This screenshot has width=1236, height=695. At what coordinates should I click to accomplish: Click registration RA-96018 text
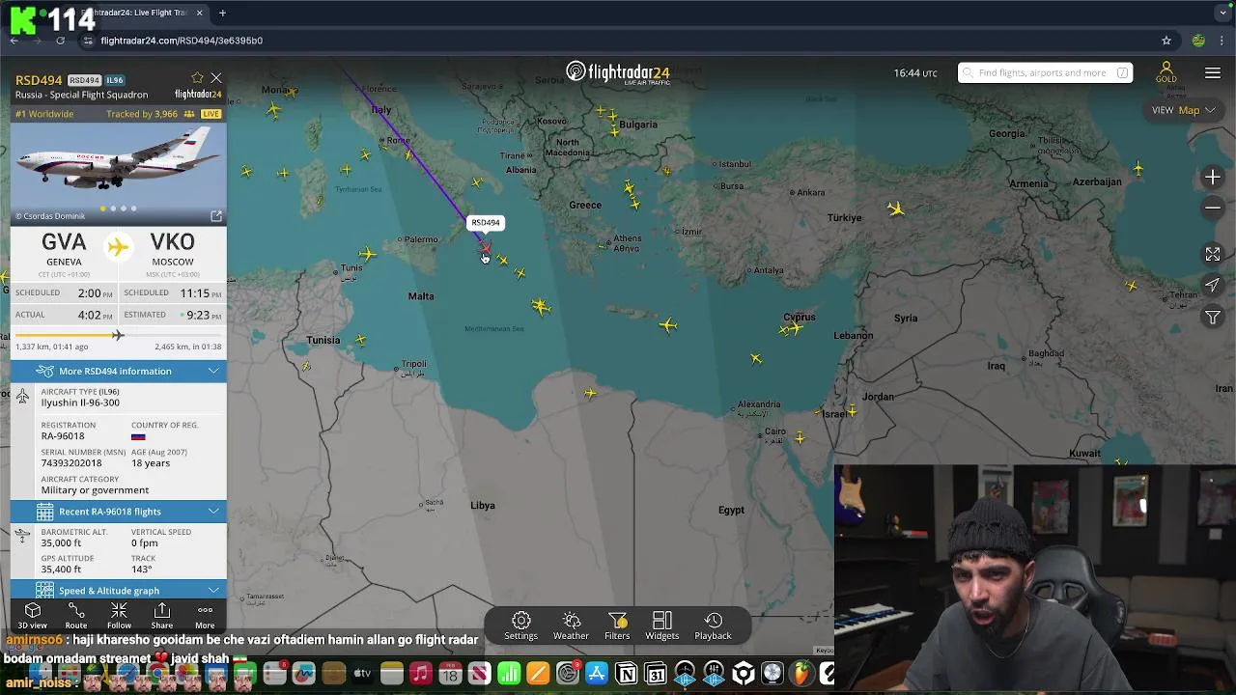tap(63, 436)
